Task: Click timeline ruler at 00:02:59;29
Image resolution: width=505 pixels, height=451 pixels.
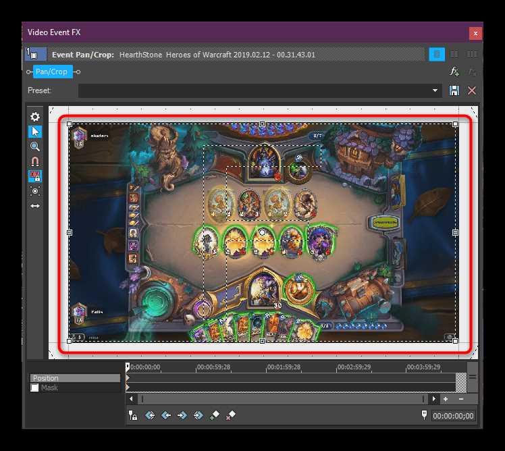Action: 354,367
